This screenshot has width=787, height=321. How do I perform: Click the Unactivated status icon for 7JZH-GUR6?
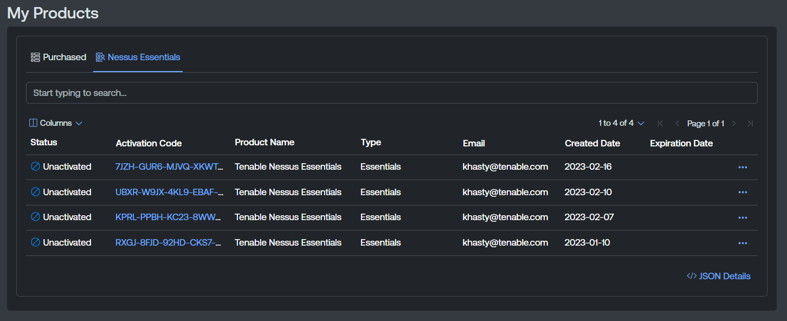35,166
